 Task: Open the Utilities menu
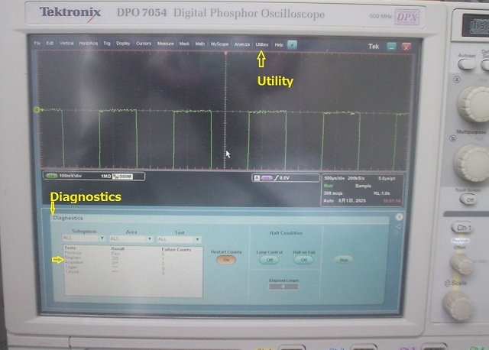point(262,44)
